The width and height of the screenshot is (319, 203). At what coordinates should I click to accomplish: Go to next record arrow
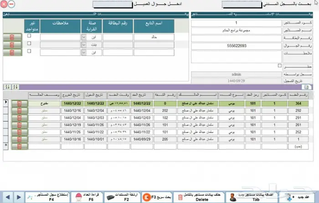pyautogui.click(x=19, y=197)
